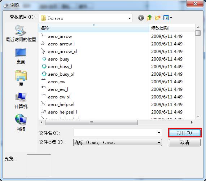This screenshot has width=206, height=181.
Task: Sort by the Name (名称) column header
Action: [94, 28]
